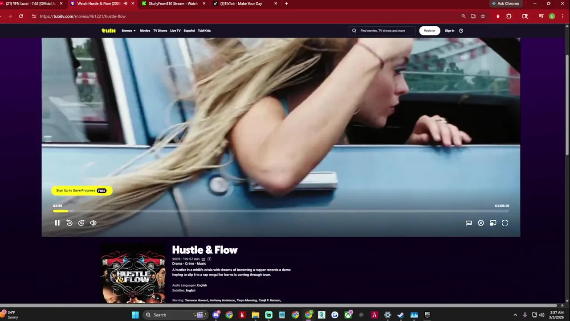The height and width of the screenshot is (321, 570).
Task: Bookmark this page with the star icon
Action: tap(483, 16)
